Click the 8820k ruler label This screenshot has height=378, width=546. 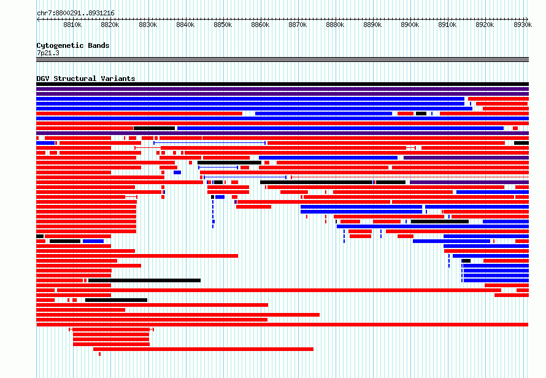[x=110, y=25]
